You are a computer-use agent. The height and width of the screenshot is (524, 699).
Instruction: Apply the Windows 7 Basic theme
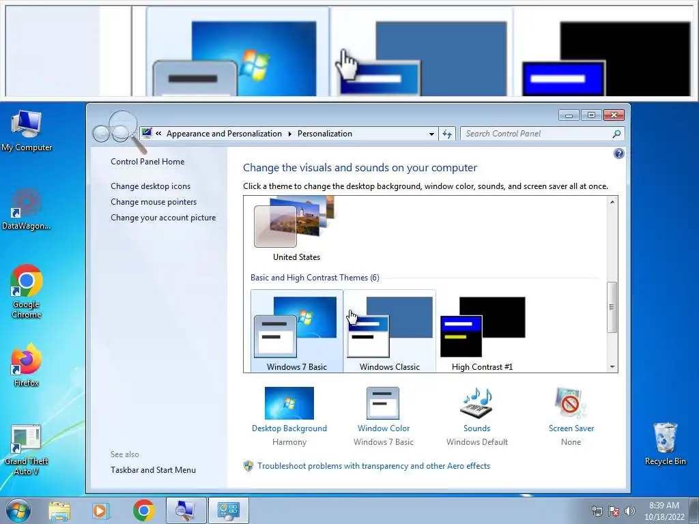pyautogui.click(x=297, y=331)
